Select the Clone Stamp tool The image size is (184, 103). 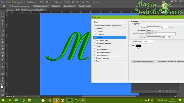coord(3,42)
